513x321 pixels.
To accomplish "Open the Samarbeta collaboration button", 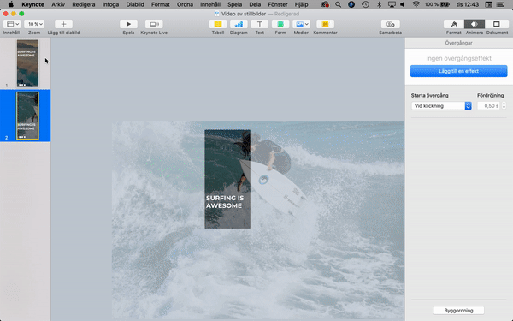I will click(391, 24).
